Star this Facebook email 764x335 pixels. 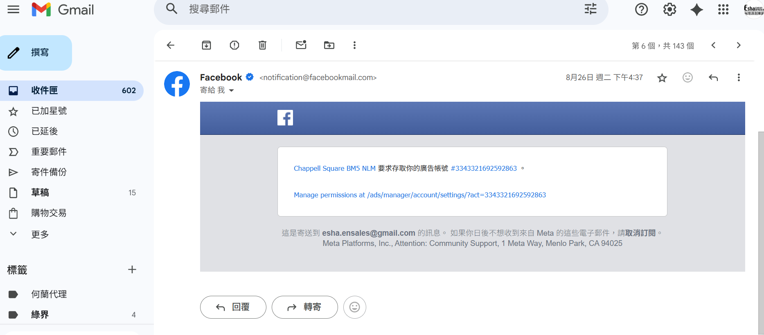coord(662,78)
